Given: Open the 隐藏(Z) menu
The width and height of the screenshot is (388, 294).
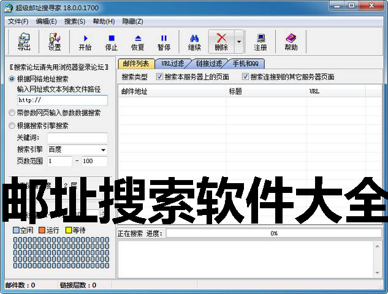Looking at the screenshot, I should [132, 21].
